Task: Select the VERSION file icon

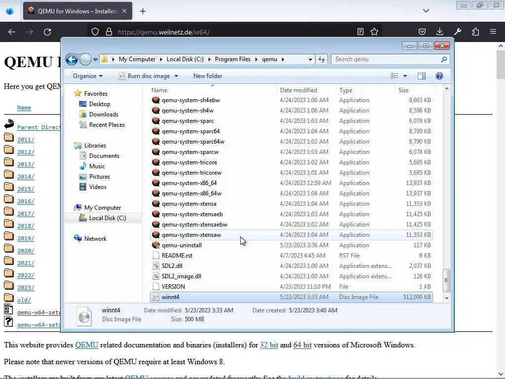Action: [156, 287]
